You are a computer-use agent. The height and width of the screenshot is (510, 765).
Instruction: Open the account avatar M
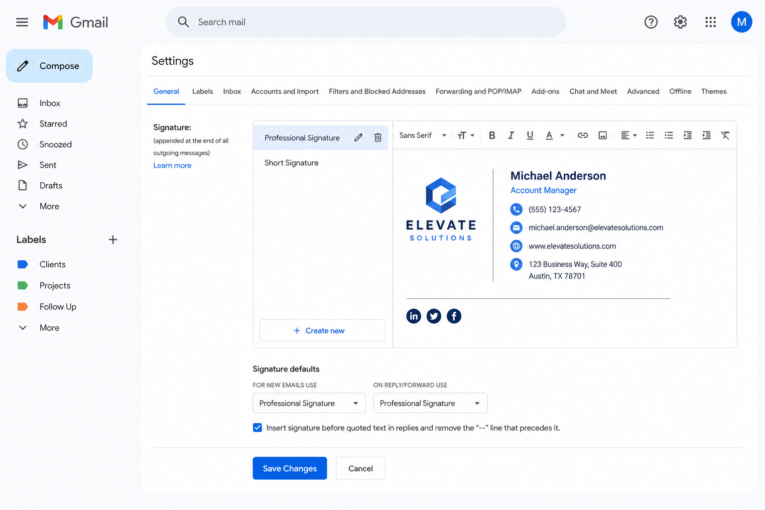pyautogui.click(x=742, y=22)
